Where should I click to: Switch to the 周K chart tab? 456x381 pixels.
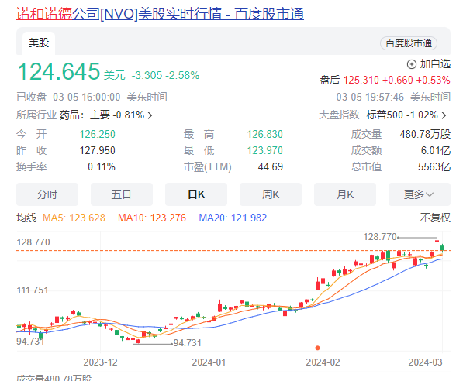(x=271, y=194)
